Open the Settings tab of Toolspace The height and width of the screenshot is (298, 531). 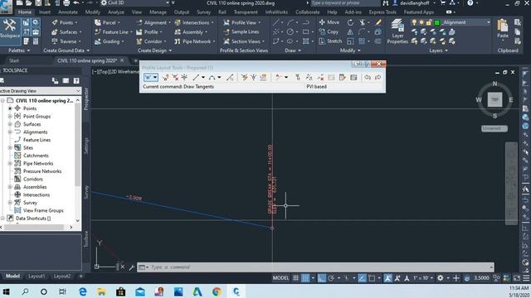click(86, 147)
